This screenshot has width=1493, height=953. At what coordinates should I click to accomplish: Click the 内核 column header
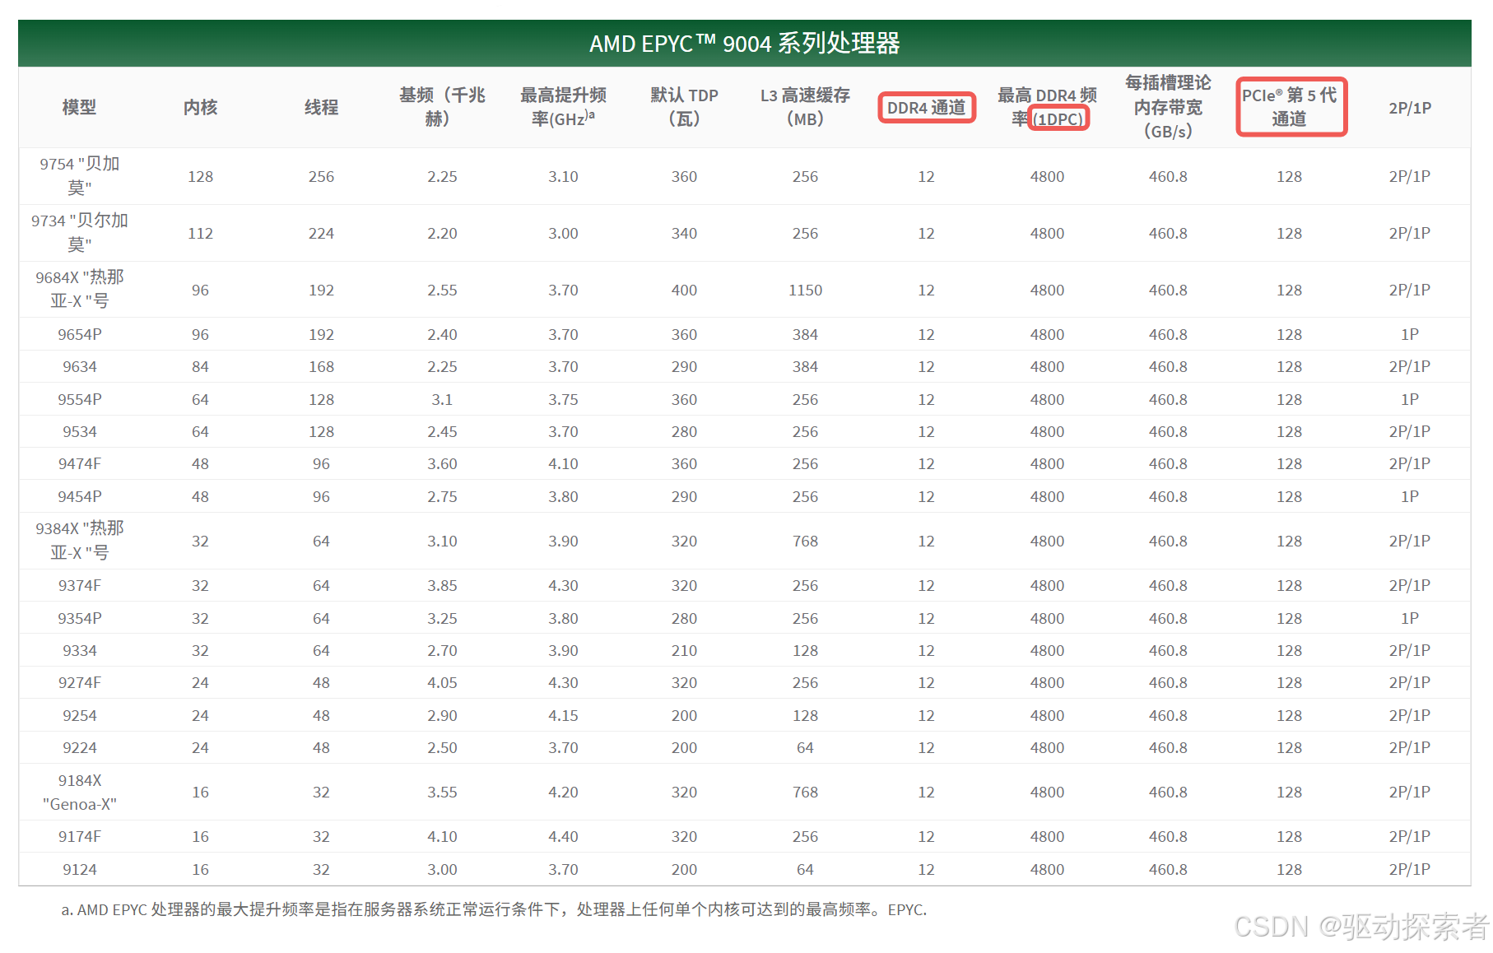point(200,107)
